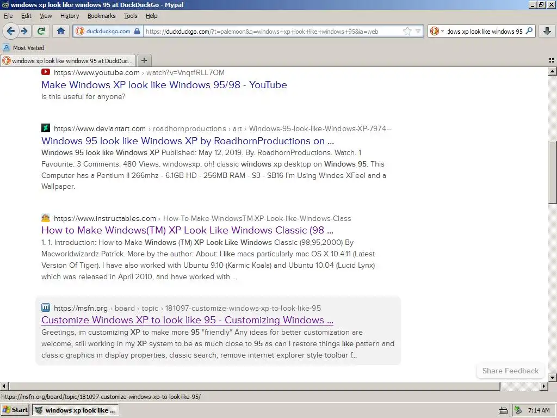Click the horizontal scrollbar right arrow

click(x=544, y=386)
